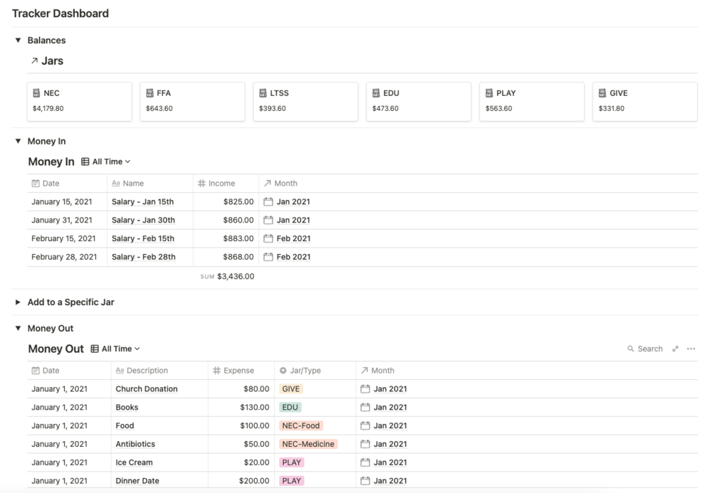This screenshot has height=493, width=715.
Task: Open the Money In All Time view dropdown
Action: click(x=107, y=162)
